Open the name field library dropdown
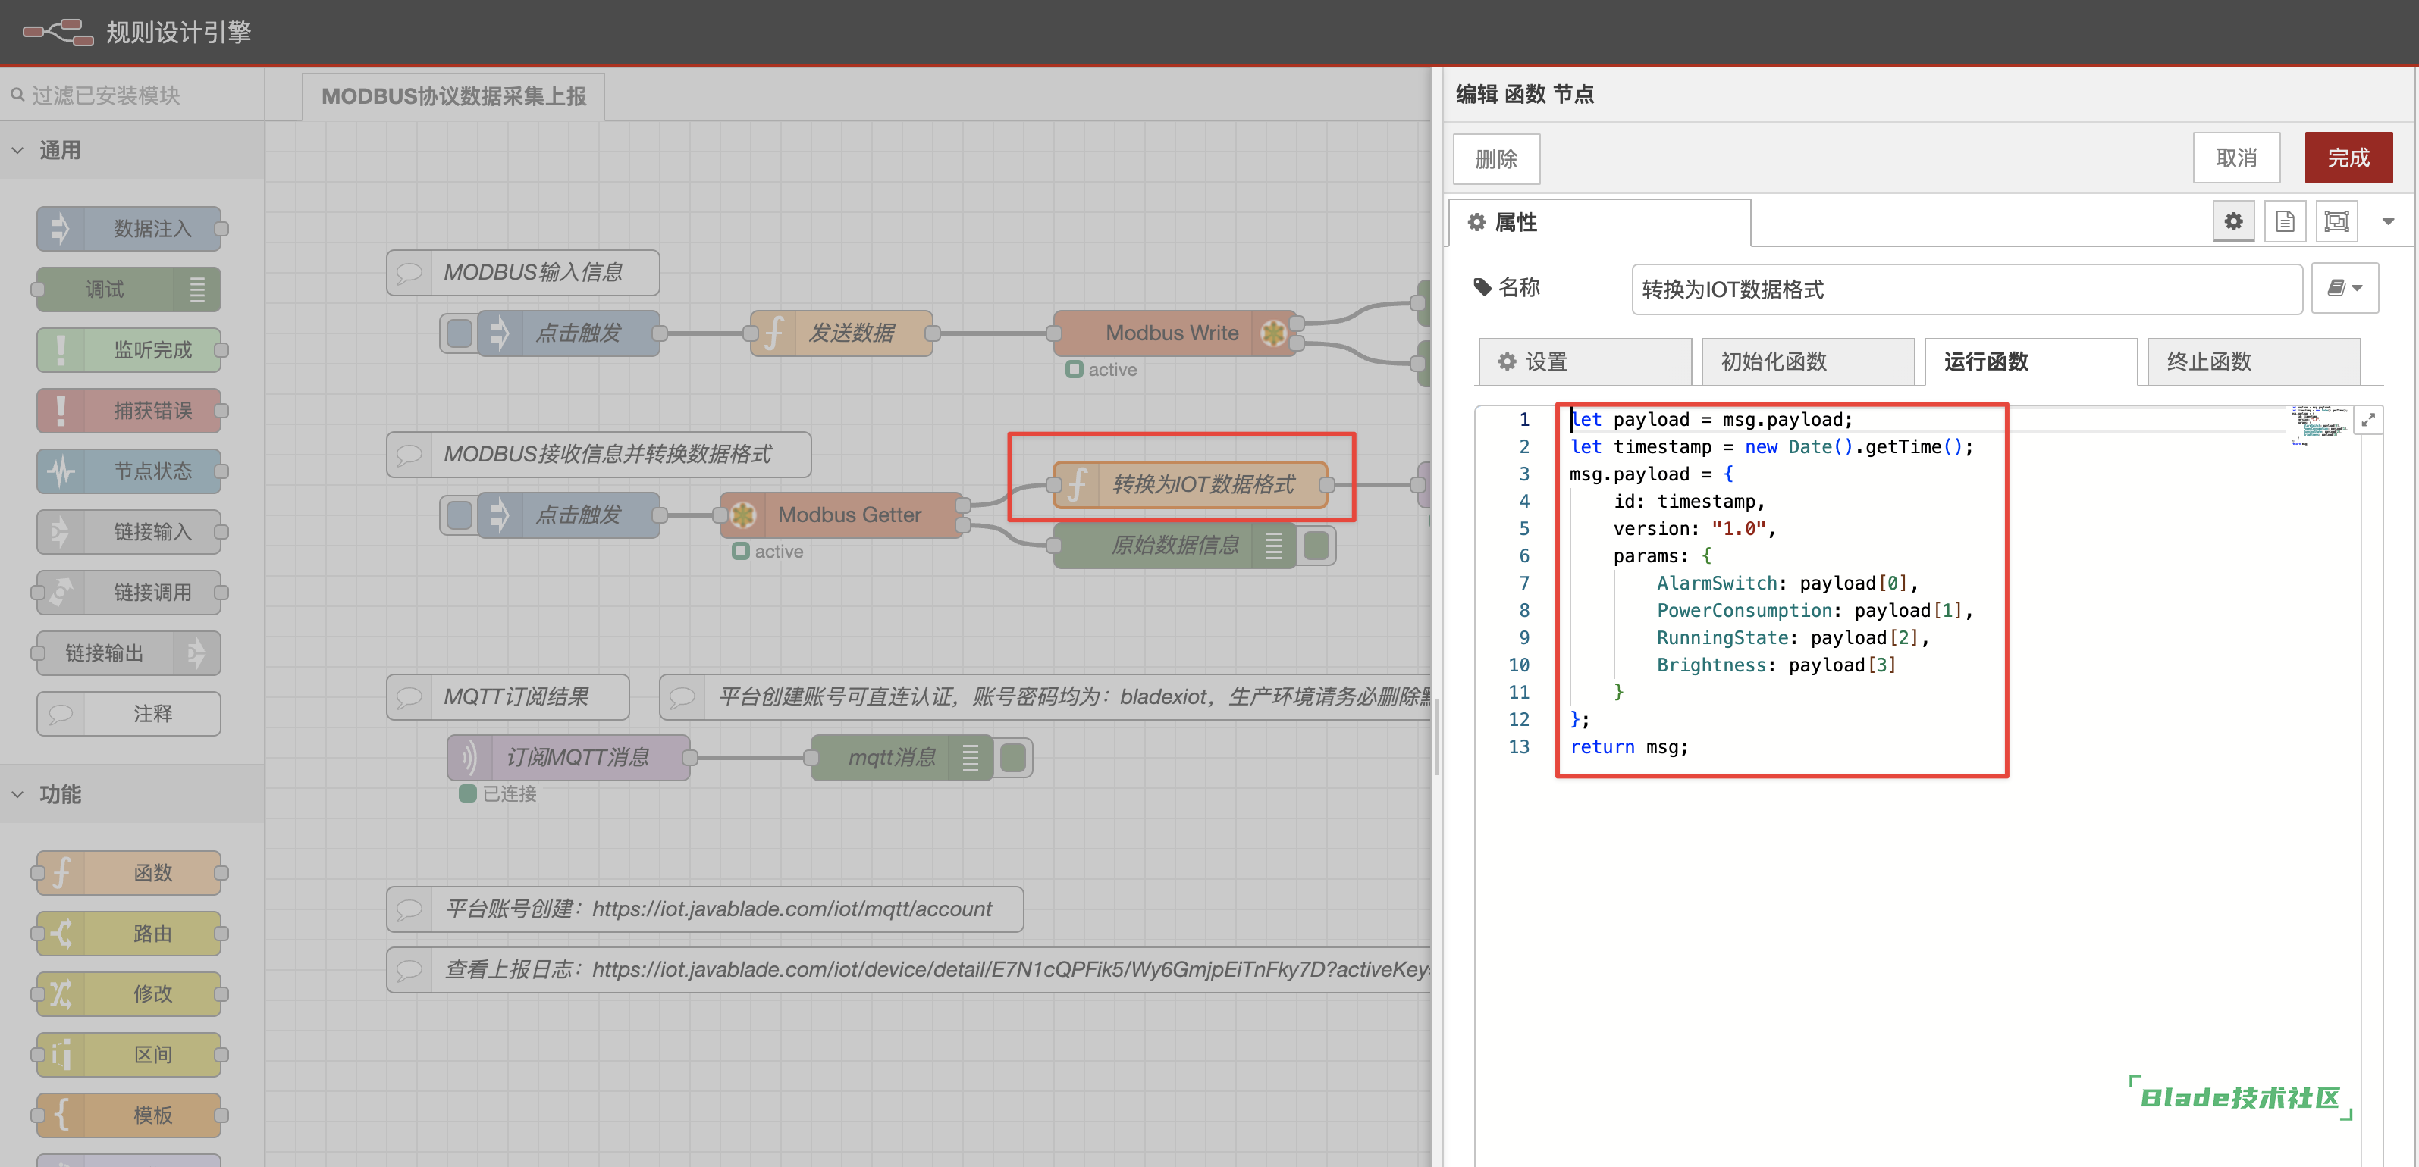The image size is (2419, 1167). 2344,289
